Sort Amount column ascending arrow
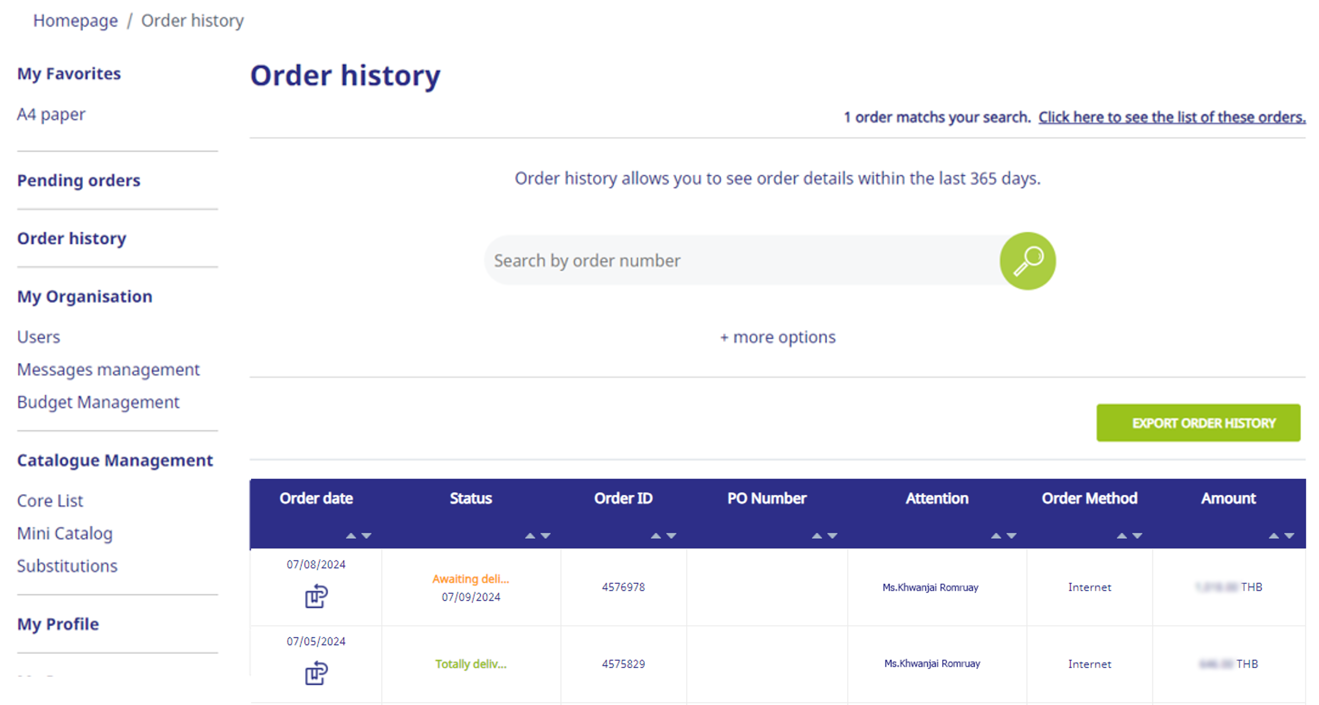 point(1273,536)
